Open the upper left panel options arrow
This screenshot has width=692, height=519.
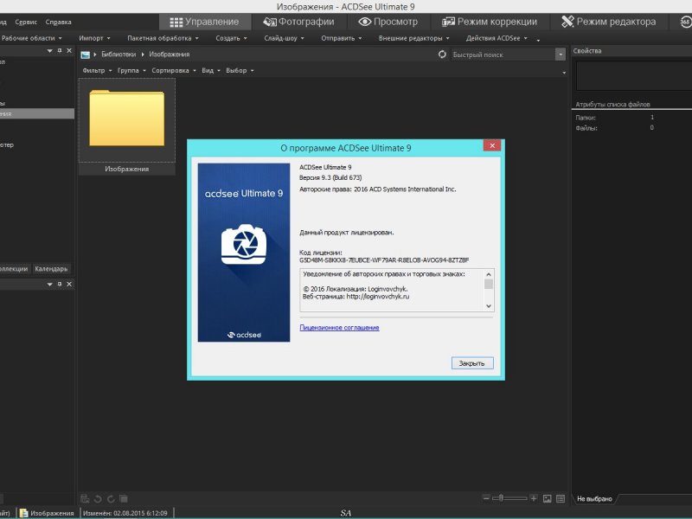pos(50,51)
